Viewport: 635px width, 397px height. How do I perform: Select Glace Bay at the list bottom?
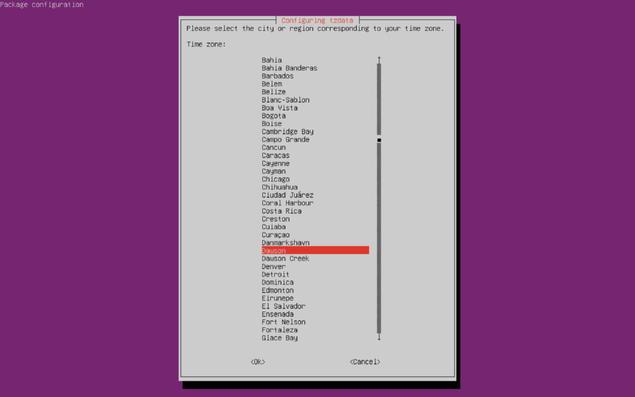pos(279,337)
